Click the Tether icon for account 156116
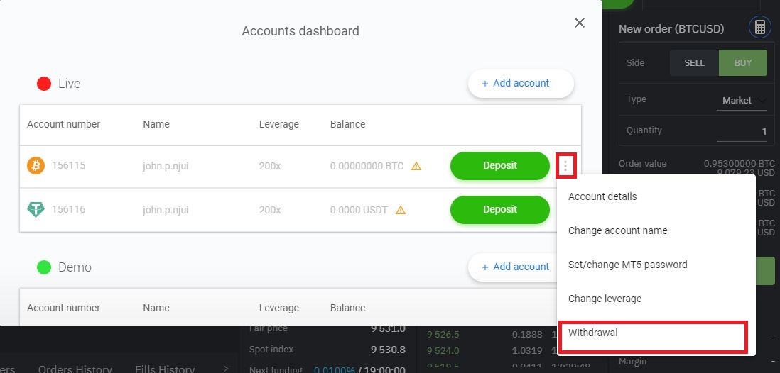This screenshot has width=780, height=373. click(x=36, y=210)
